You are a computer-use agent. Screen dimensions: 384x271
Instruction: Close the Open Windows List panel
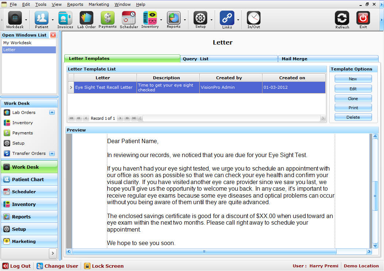(53, 35)
